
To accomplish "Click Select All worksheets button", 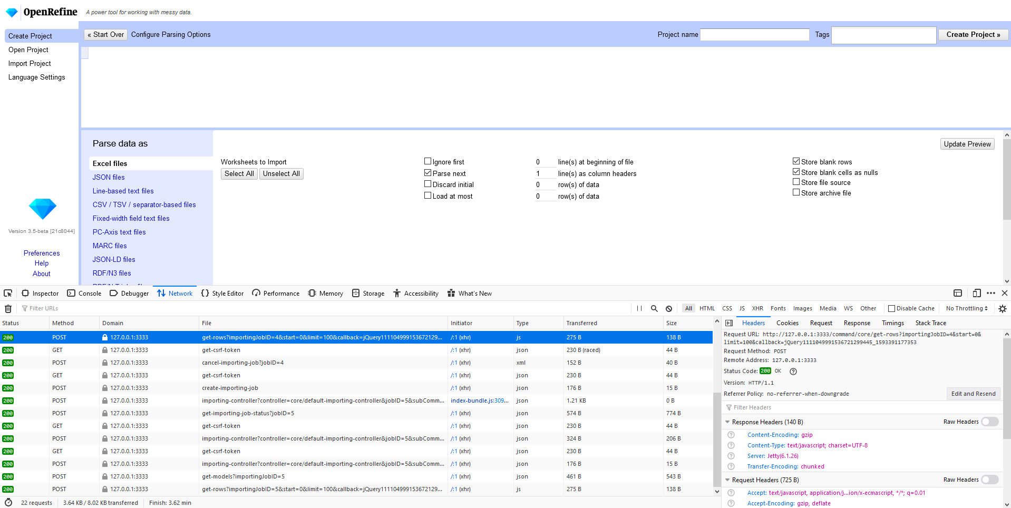I will click(x=239, y=173).
